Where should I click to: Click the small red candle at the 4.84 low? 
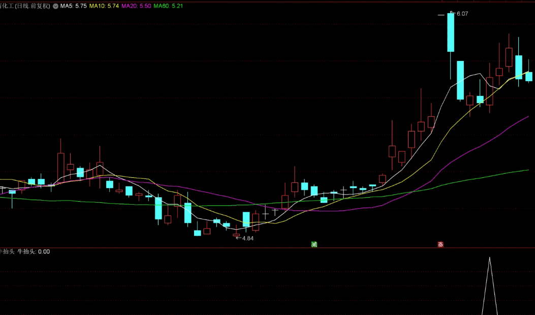[x=236, y=235]
